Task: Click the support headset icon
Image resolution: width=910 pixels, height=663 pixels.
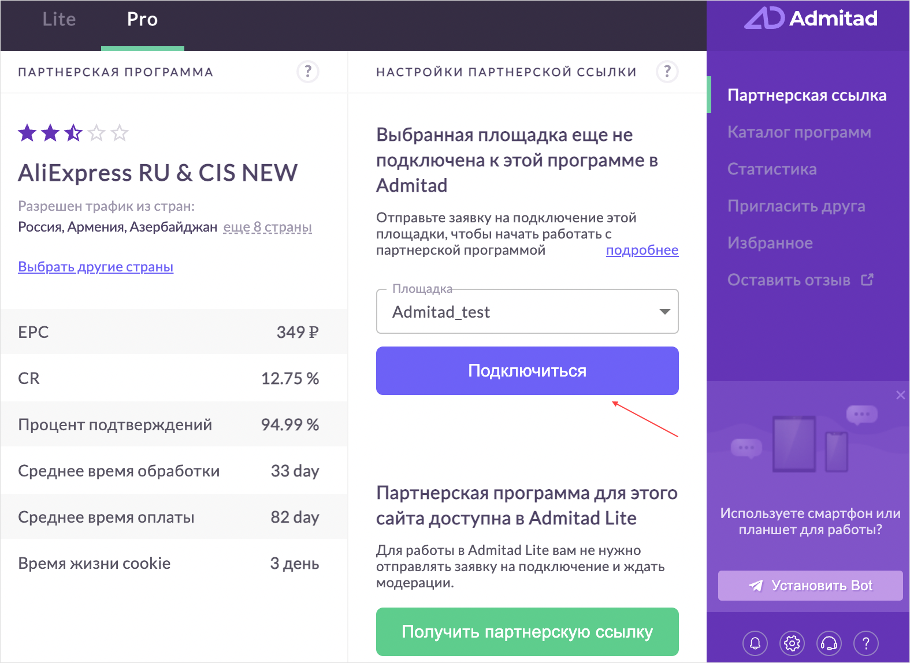Action: (x=829, y=643)
